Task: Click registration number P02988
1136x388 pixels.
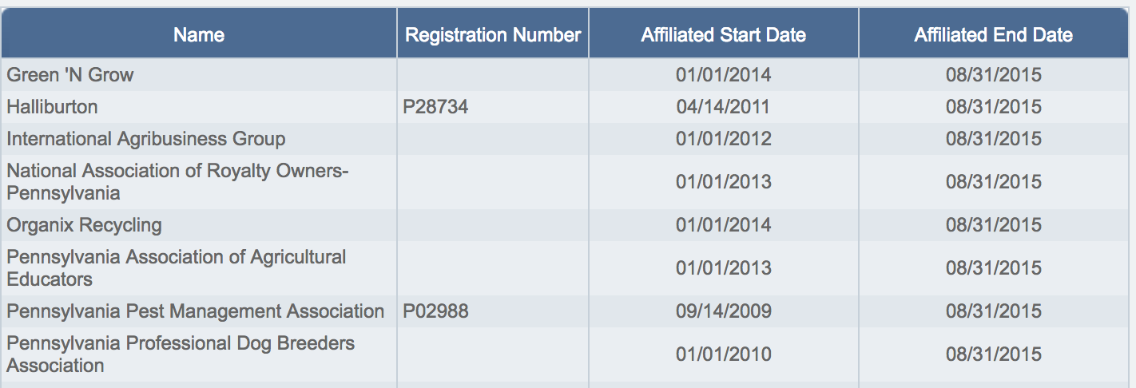Action: (435, 311)
